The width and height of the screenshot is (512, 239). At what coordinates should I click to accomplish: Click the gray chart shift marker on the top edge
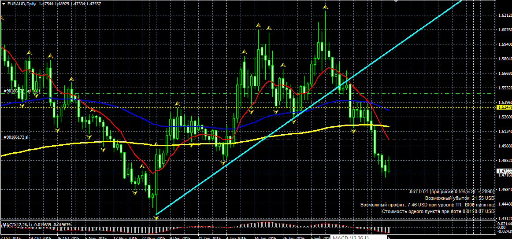point(396,1)
